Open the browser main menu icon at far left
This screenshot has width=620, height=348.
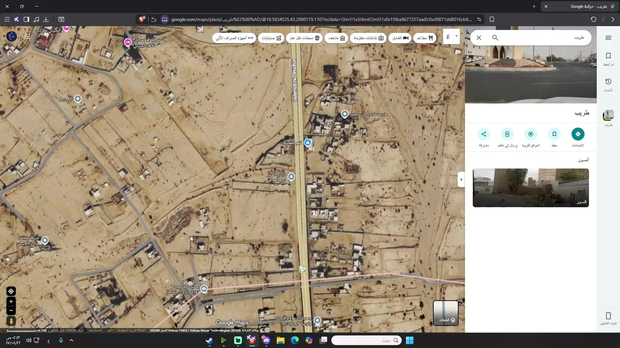7,19
